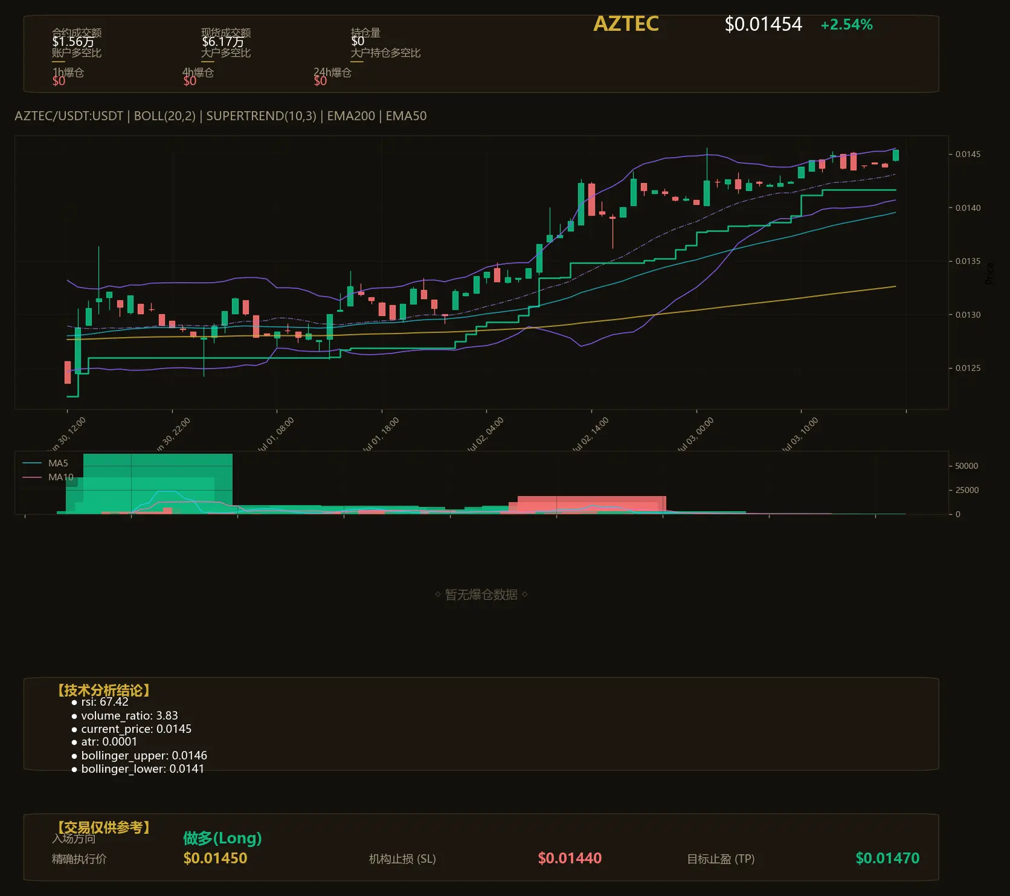1010x896 pixels.
Task: Select the 0.0140 price axis tick
Action: click(968, 208)
